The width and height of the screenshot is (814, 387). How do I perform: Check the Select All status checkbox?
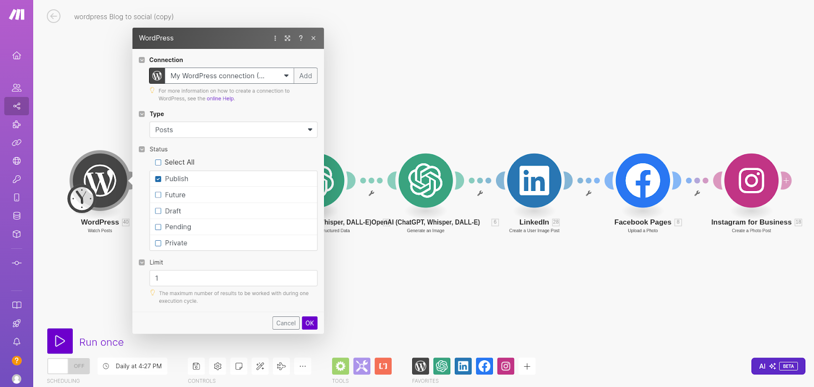[158, 163]
